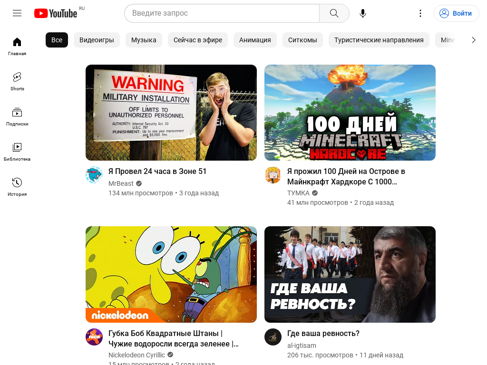Select the Все filter chip
The image size is (487, 365).
(57, 40)
